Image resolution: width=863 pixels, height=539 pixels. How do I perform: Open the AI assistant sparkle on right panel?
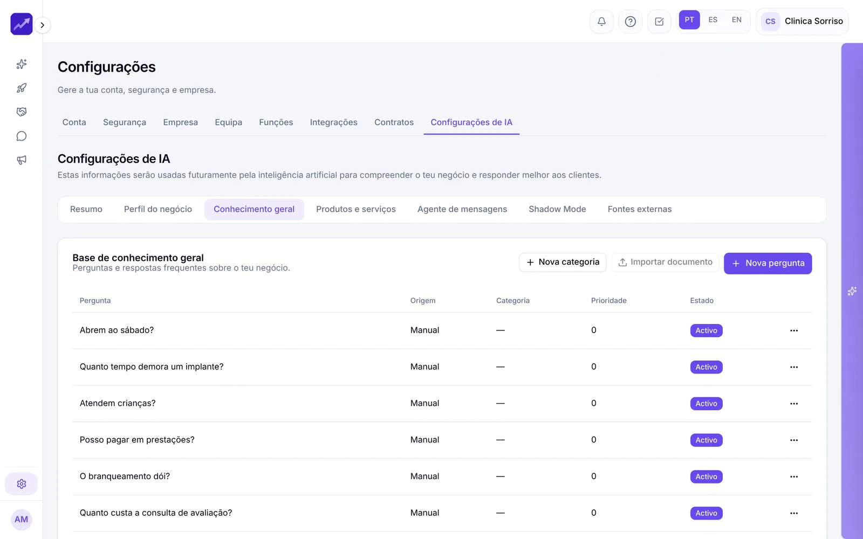(852, 291)
